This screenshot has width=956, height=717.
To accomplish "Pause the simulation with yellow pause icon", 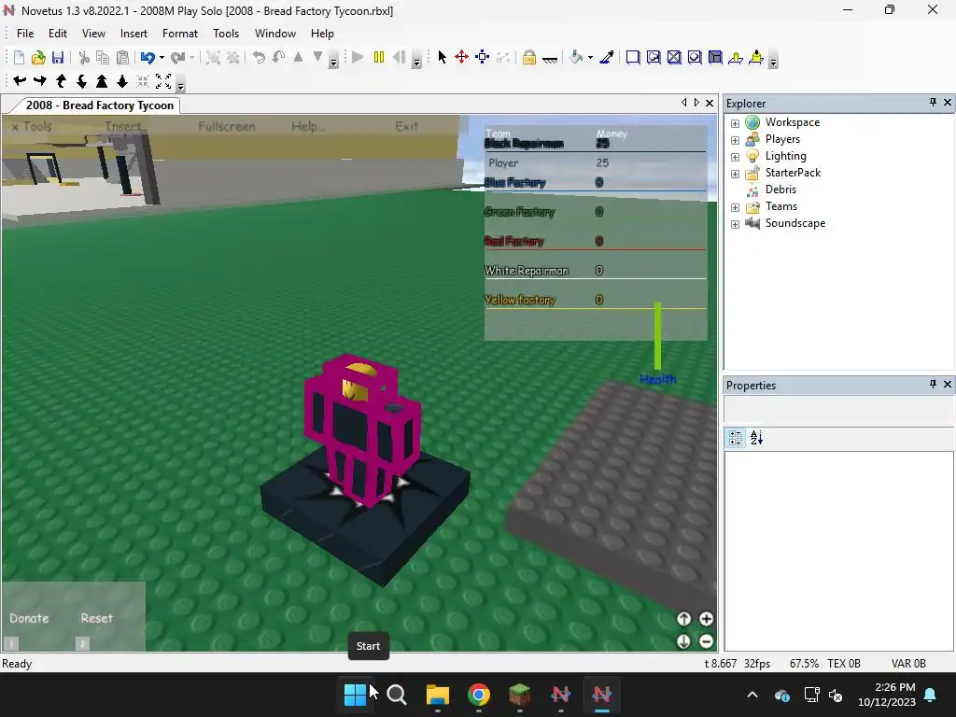I will [379, 57].
